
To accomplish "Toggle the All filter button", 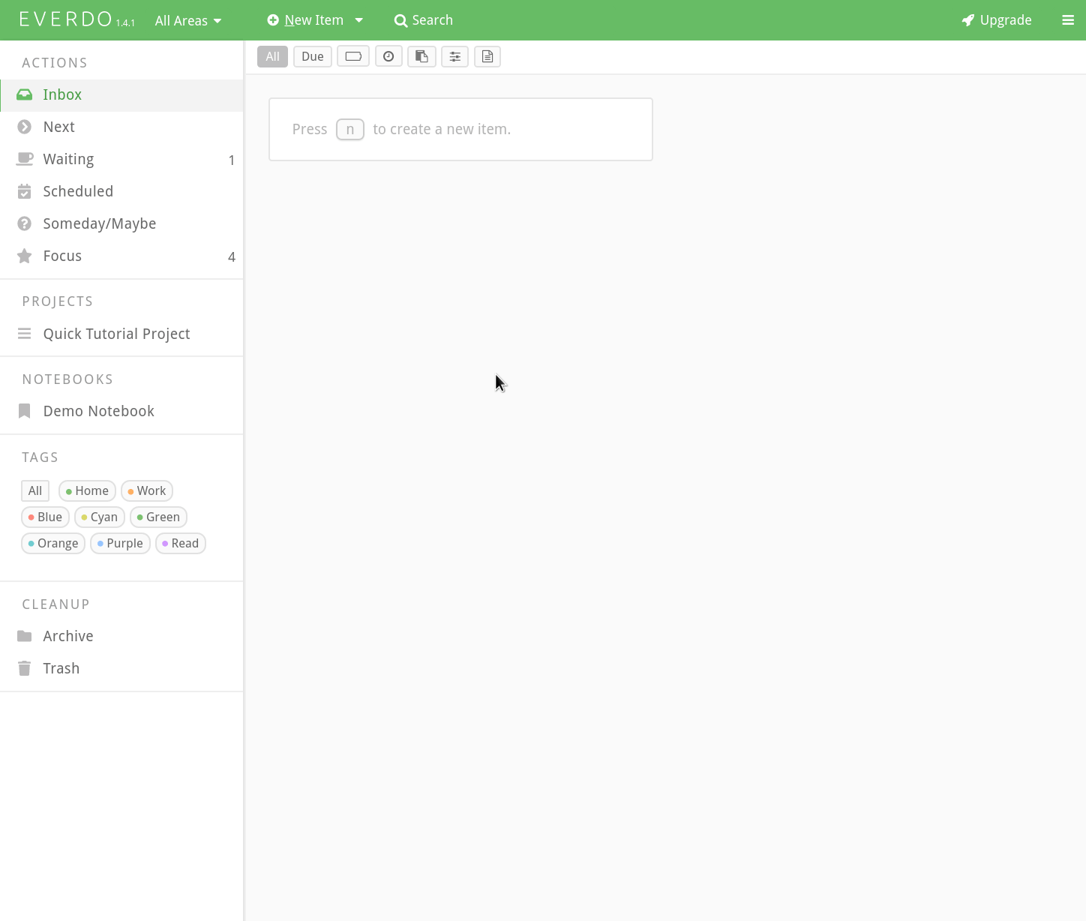I will pyautogui.click(x=272, y=56).
